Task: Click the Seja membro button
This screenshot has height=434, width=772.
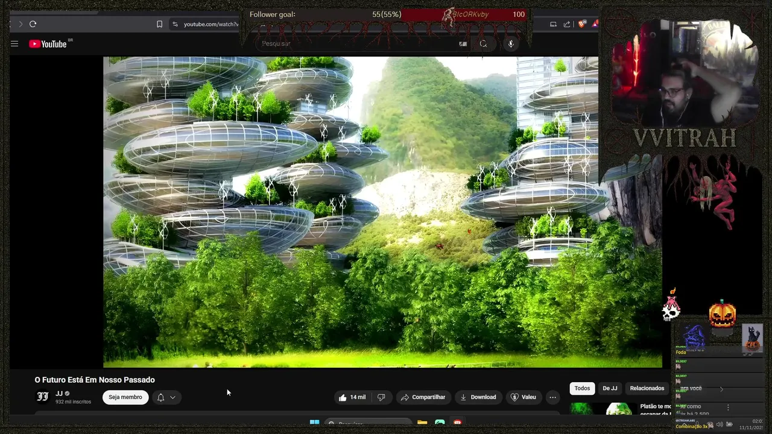Action: (x=125, y=397)
